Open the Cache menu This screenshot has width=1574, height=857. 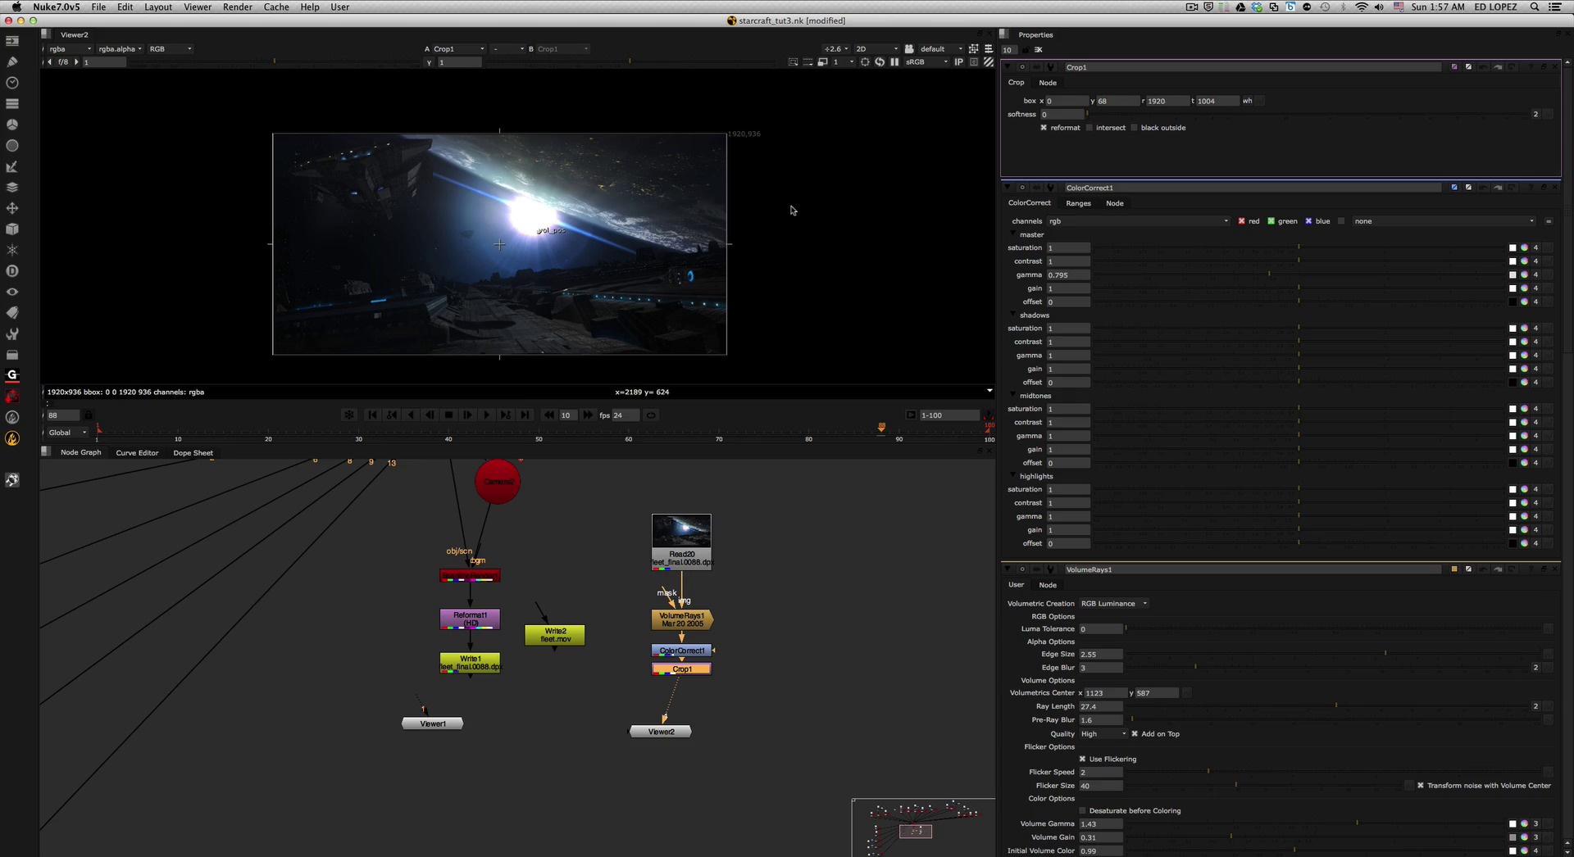[x=276, y=7]
